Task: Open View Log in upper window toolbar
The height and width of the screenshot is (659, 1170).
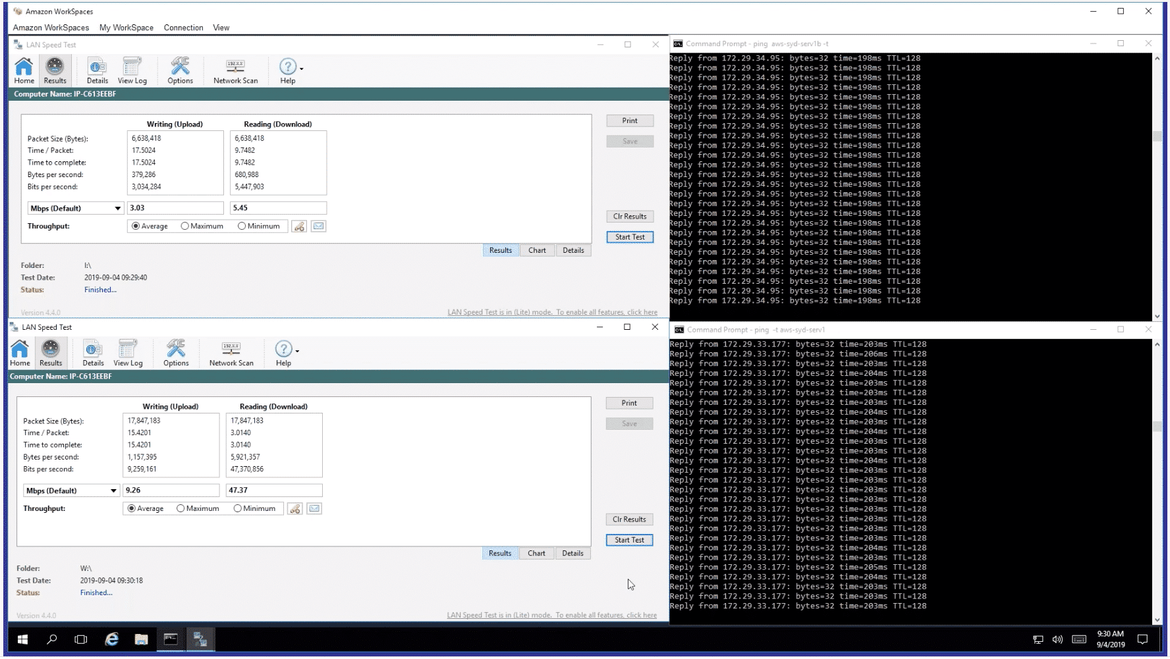Action: point(132,71)
